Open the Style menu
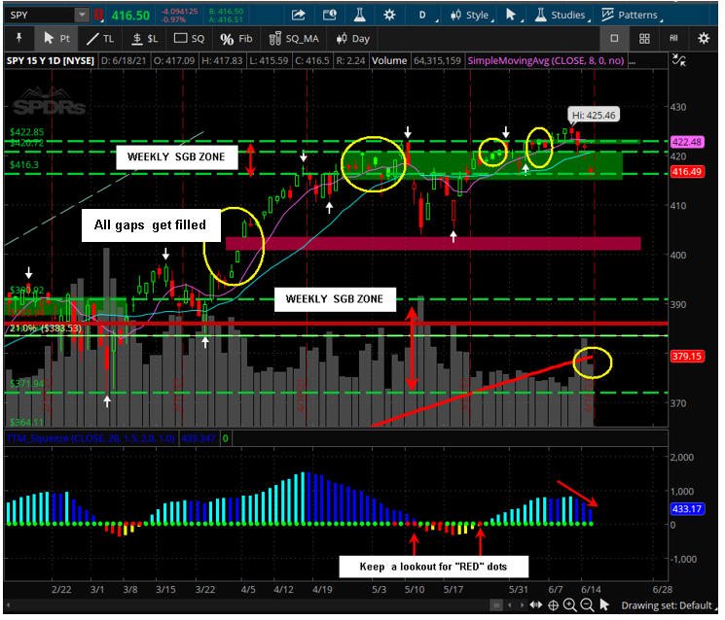The height and width of the screenshot is (620, 725). (472, 16)
